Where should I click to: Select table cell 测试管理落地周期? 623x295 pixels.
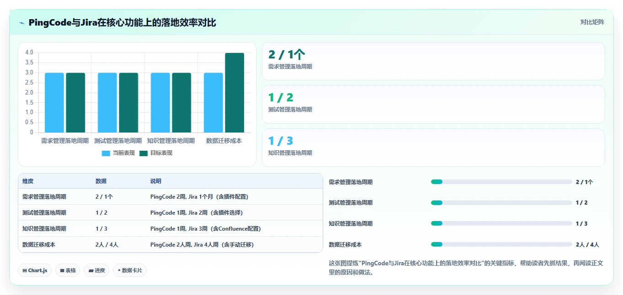(44, 213)
